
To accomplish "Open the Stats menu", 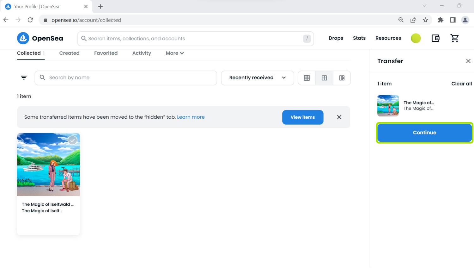I will tap(359, 38).
